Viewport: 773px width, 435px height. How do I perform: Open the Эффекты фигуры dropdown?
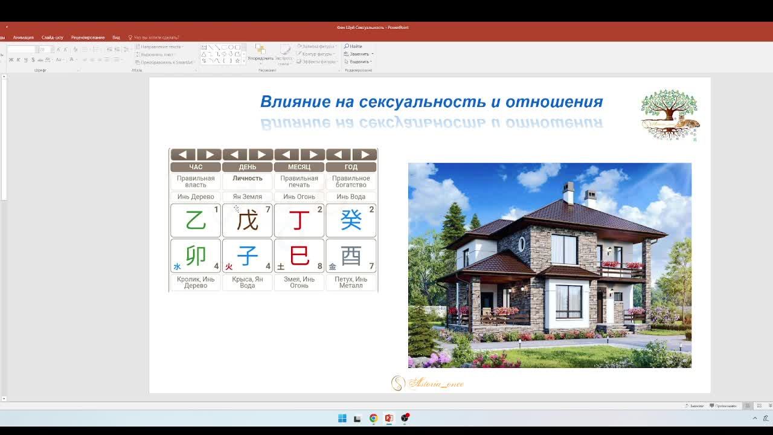click(x=316, y=62)
